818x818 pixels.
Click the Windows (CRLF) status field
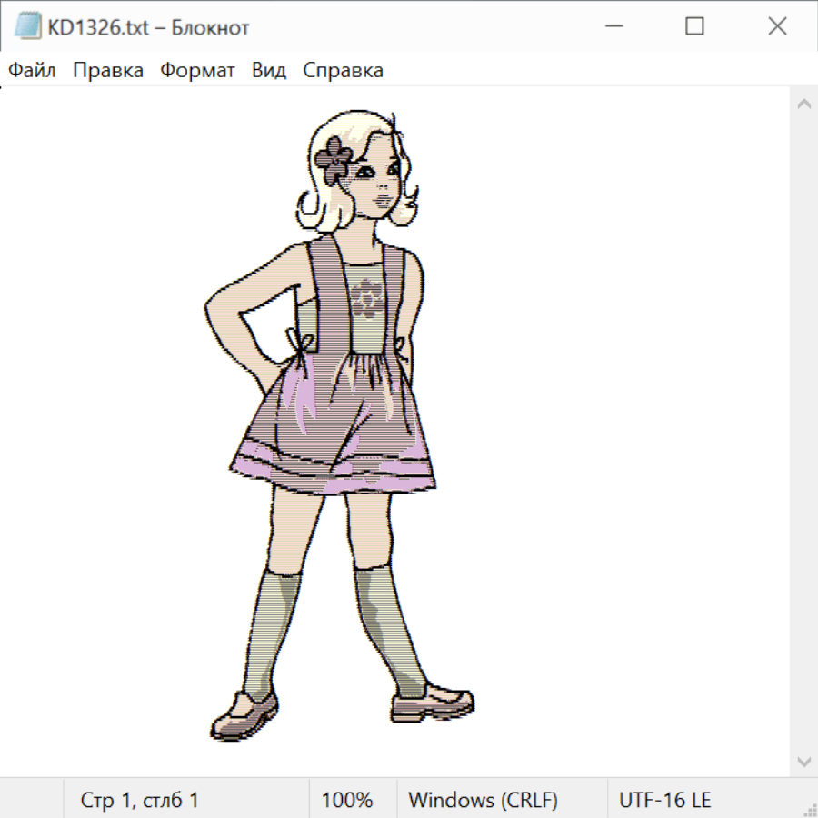coord(483,801)
